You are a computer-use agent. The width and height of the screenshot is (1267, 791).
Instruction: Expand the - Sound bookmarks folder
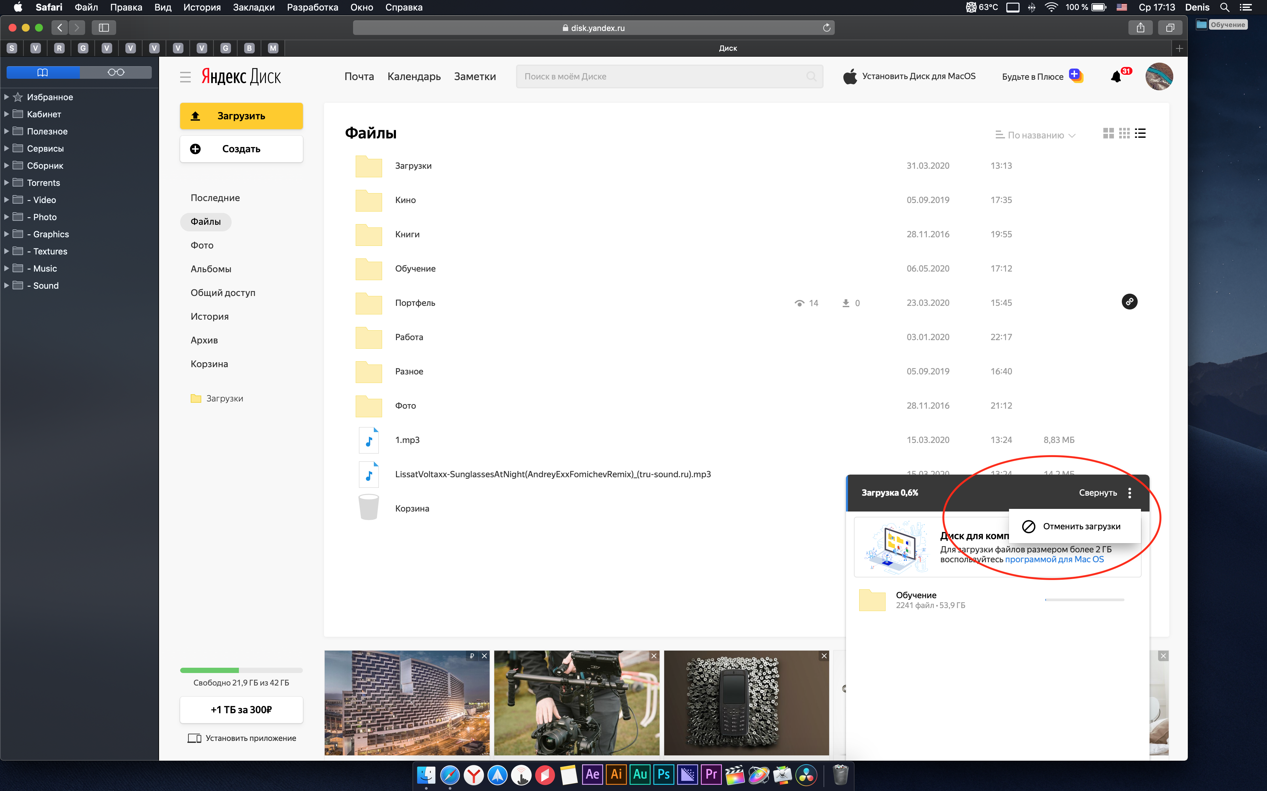pyautogui.click(x=6, y=286)
